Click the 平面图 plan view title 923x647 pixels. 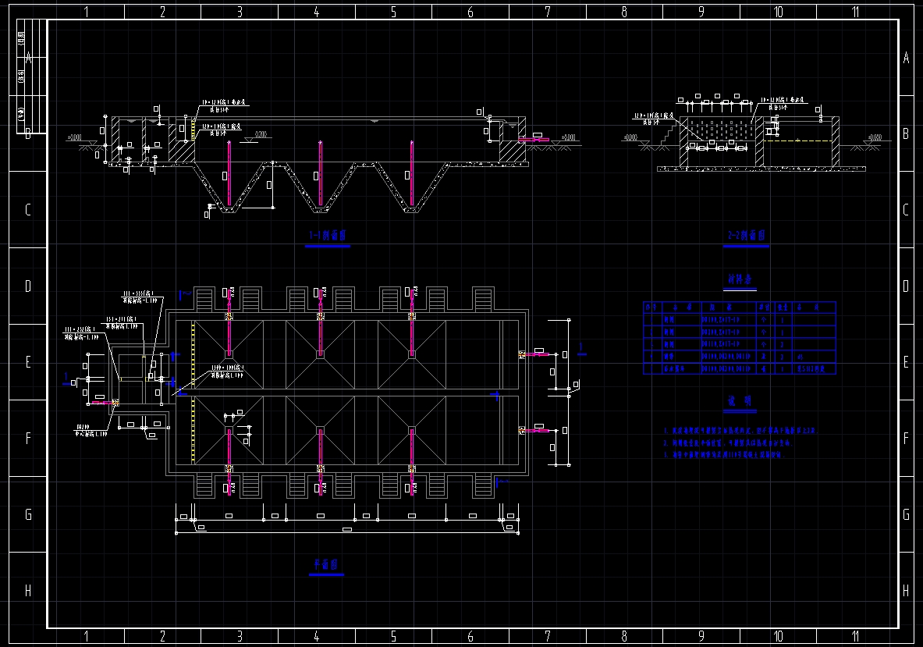pos(325,563)
